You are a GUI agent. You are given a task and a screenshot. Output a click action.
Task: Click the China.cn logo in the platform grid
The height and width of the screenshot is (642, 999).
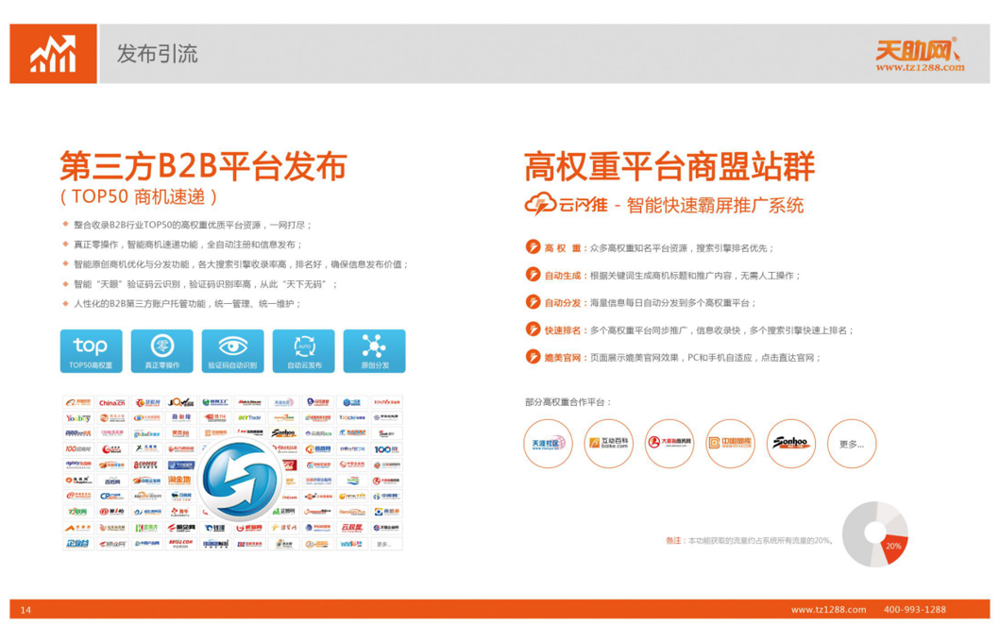[112, 402]
